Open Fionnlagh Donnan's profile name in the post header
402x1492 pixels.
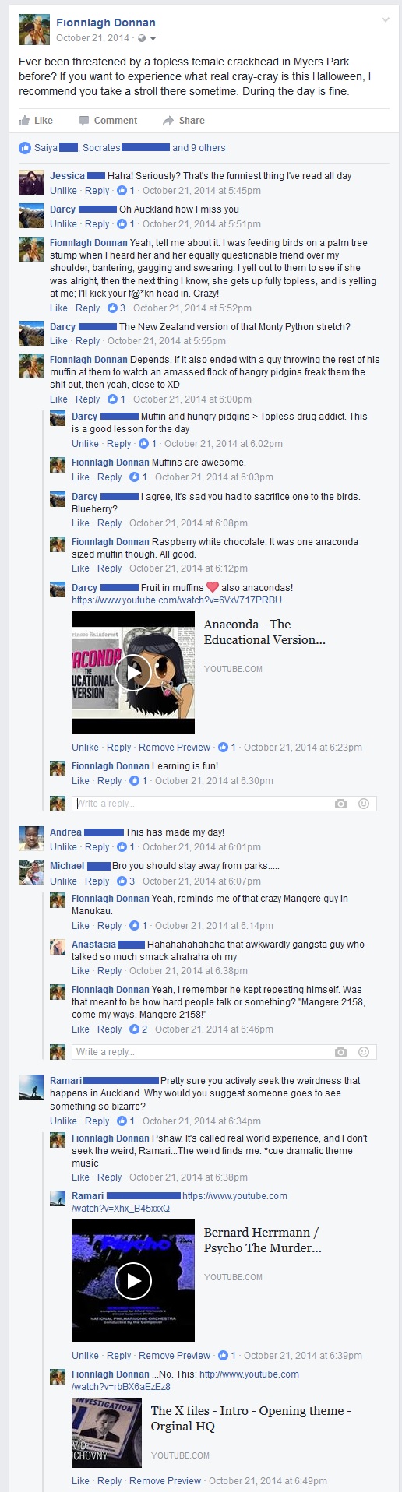tap(106, 23)
